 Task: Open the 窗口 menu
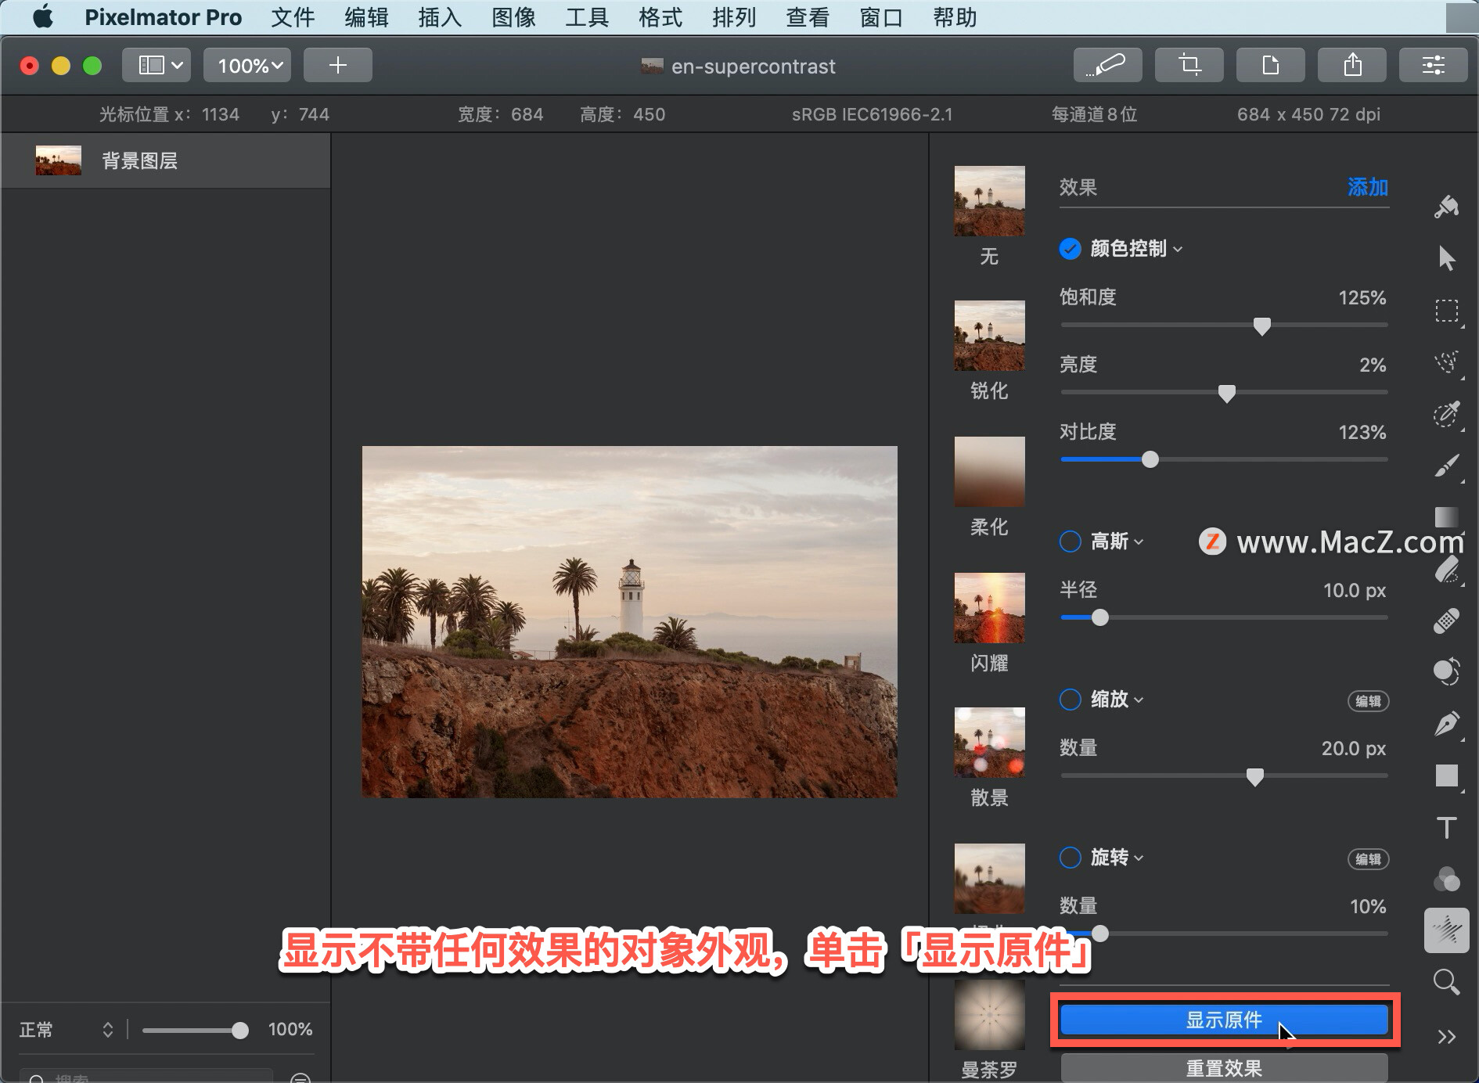click(881, 17)
